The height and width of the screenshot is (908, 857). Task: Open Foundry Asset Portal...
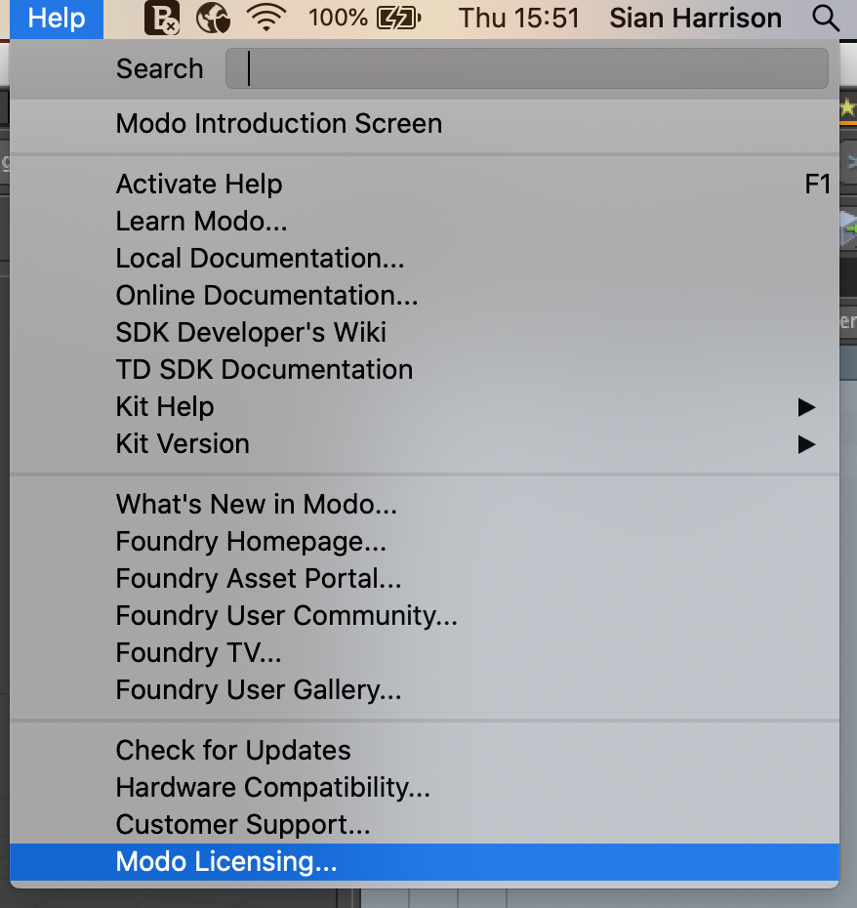click(x=425, y=579)
